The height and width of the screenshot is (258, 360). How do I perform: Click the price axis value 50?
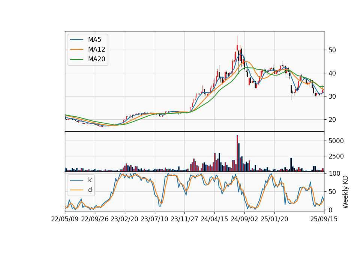pos(332,50)
